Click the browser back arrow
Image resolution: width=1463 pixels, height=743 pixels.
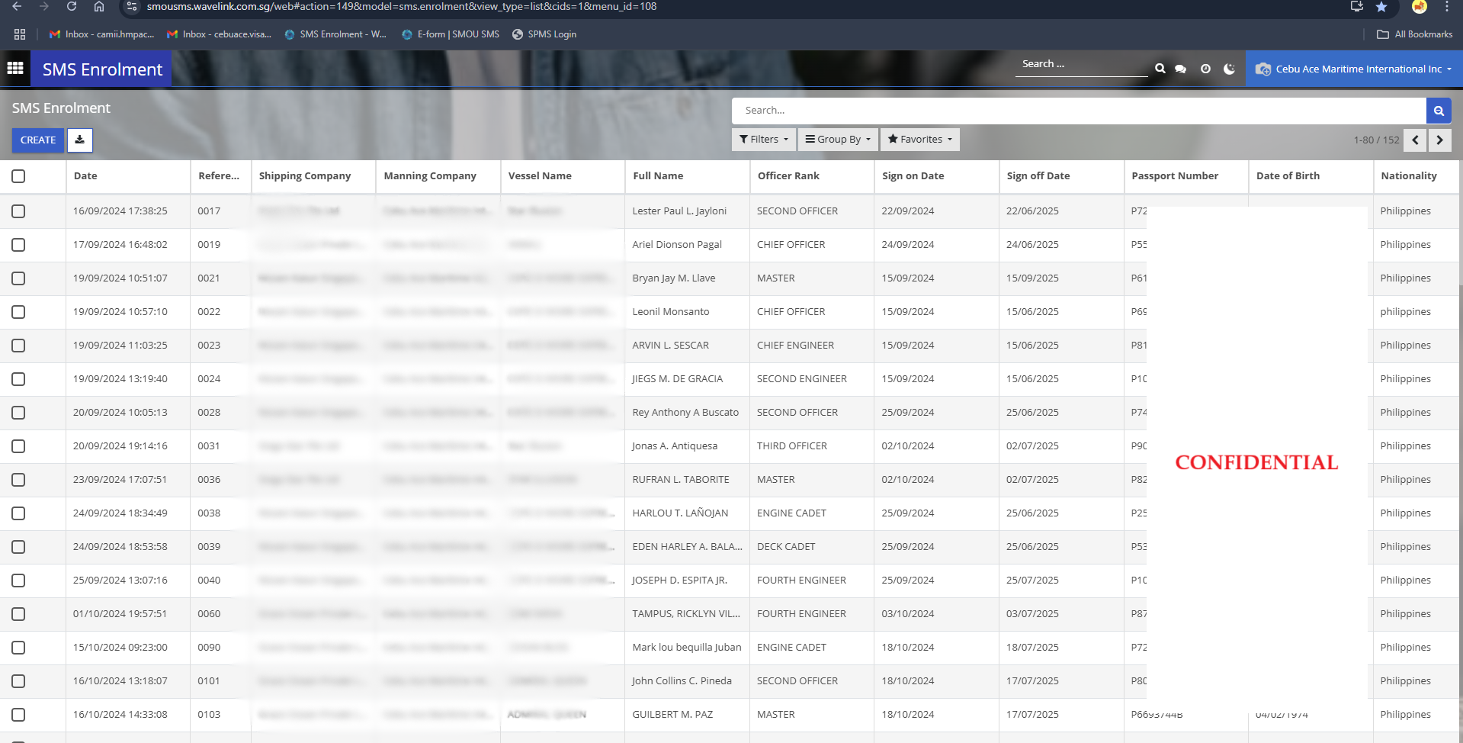pos(17,7)
